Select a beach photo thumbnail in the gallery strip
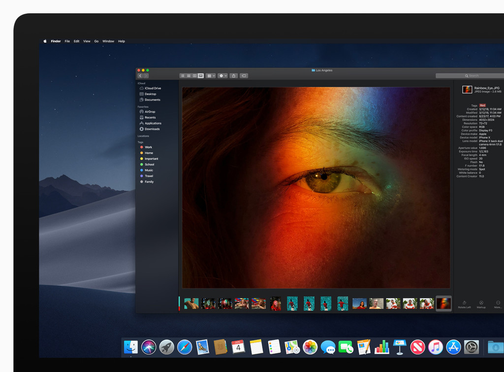 click(x=309, y=304)
